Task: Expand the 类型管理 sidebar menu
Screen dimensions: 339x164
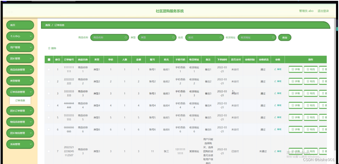Action: [20, 81]
